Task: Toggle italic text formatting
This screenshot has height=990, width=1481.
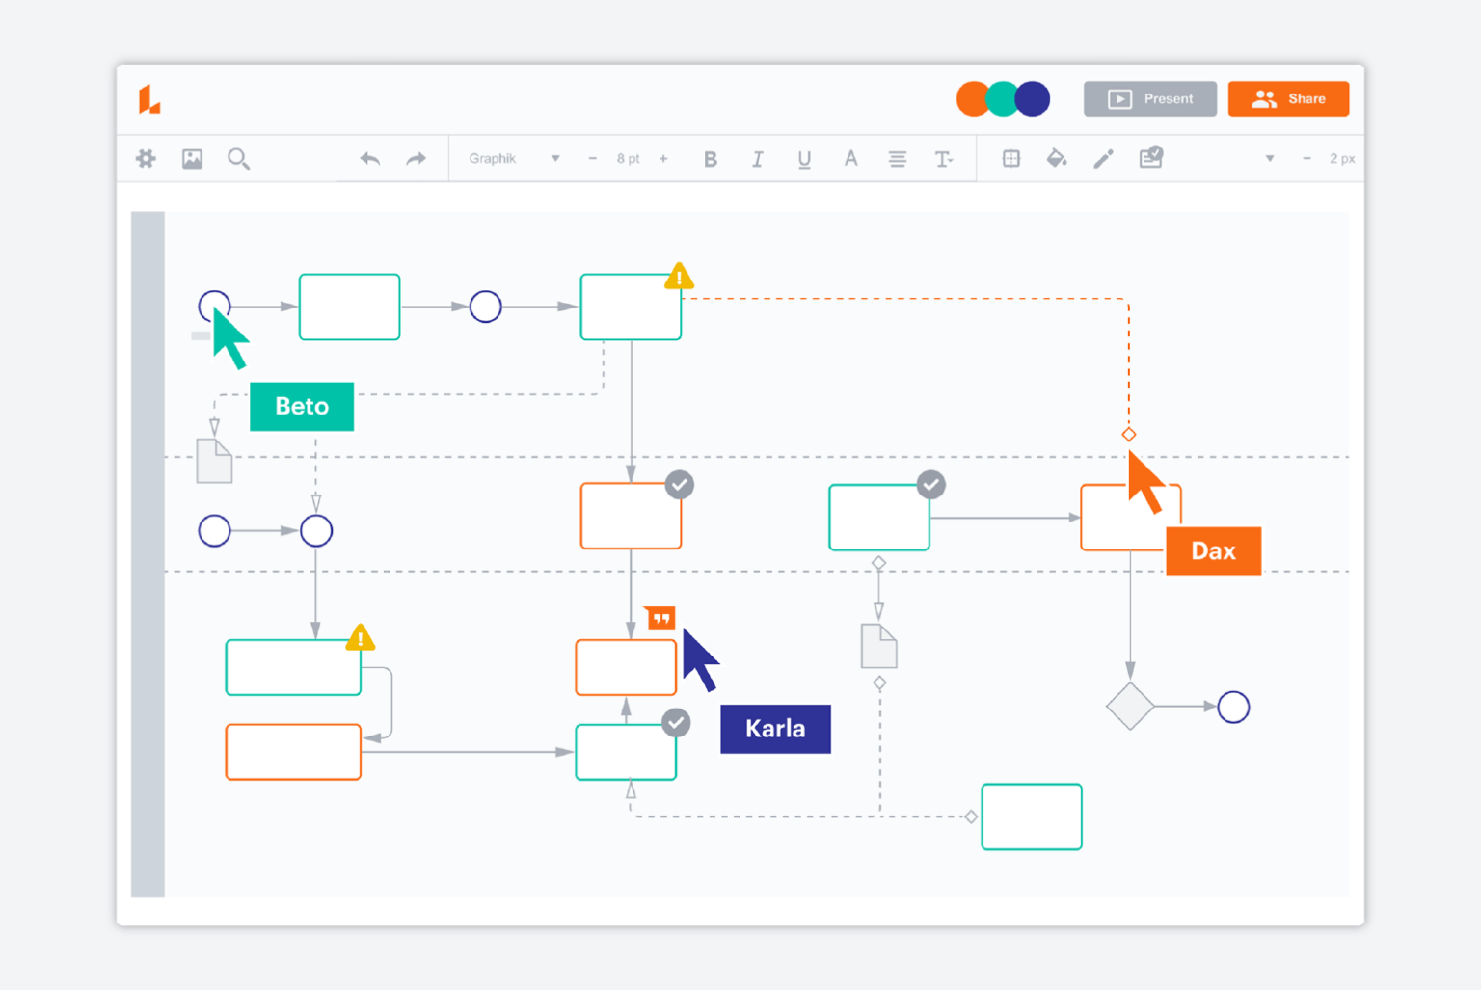Action: click(758, 158)
